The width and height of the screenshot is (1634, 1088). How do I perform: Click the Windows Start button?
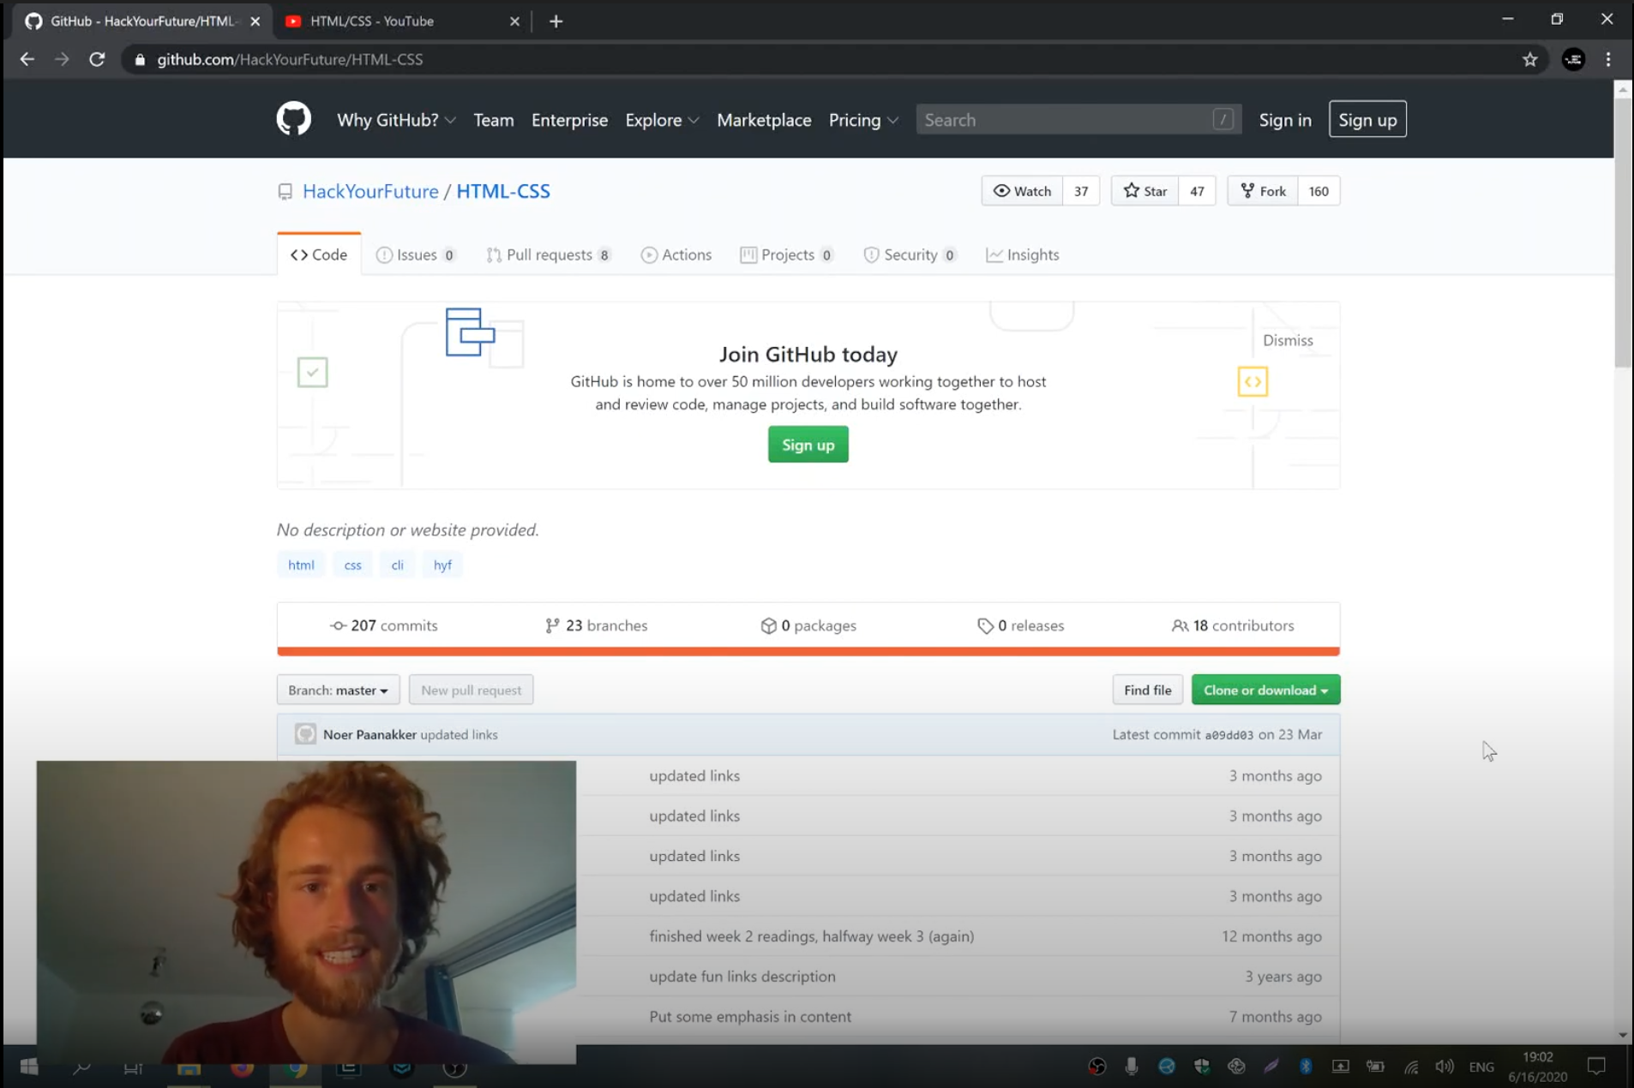pos(29,1067)
